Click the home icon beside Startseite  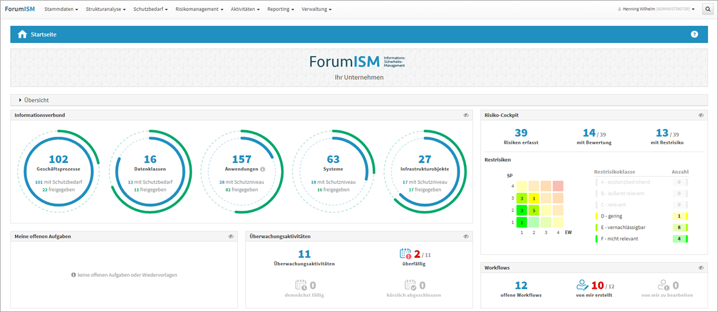click(22, 35)
